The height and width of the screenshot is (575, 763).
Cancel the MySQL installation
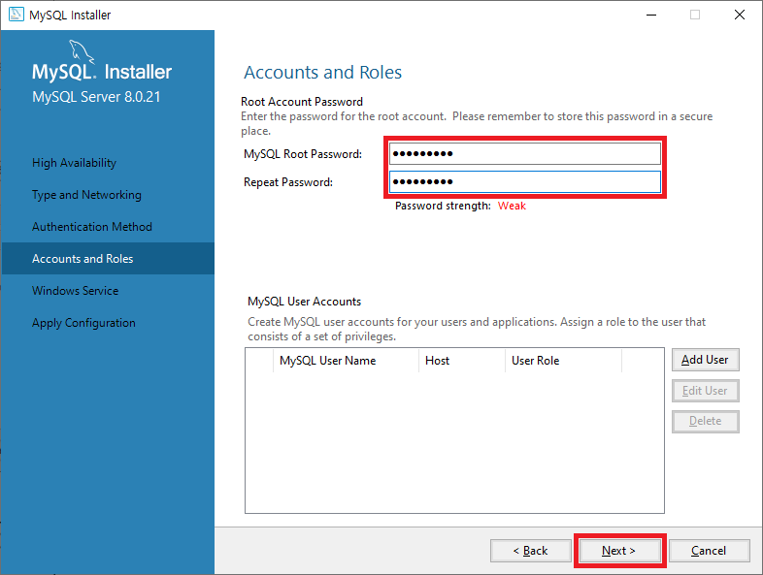(709, 551)
